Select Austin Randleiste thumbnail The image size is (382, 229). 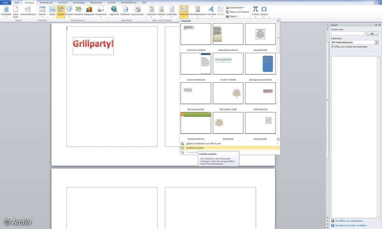click(x=196, y=64)
